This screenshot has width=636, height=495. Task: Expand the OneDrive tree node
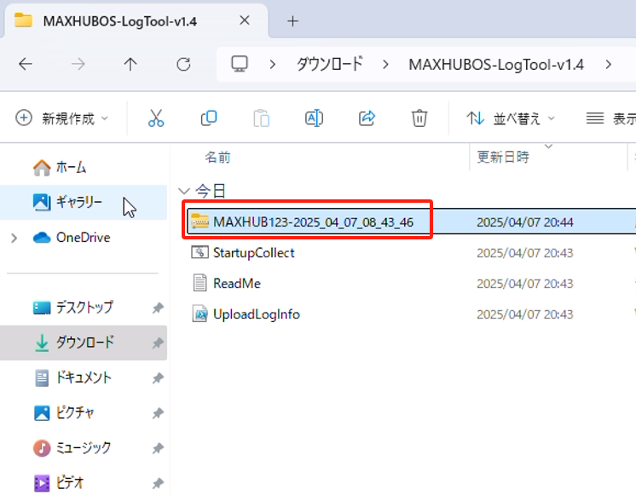click(14, 238)
